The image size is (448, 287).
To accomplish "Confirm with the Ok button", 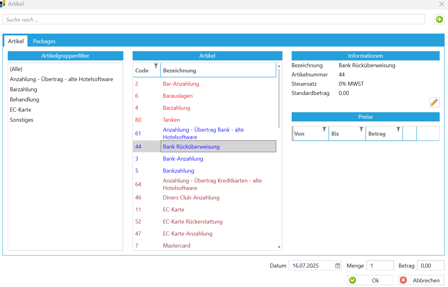I will click(371, 280).
